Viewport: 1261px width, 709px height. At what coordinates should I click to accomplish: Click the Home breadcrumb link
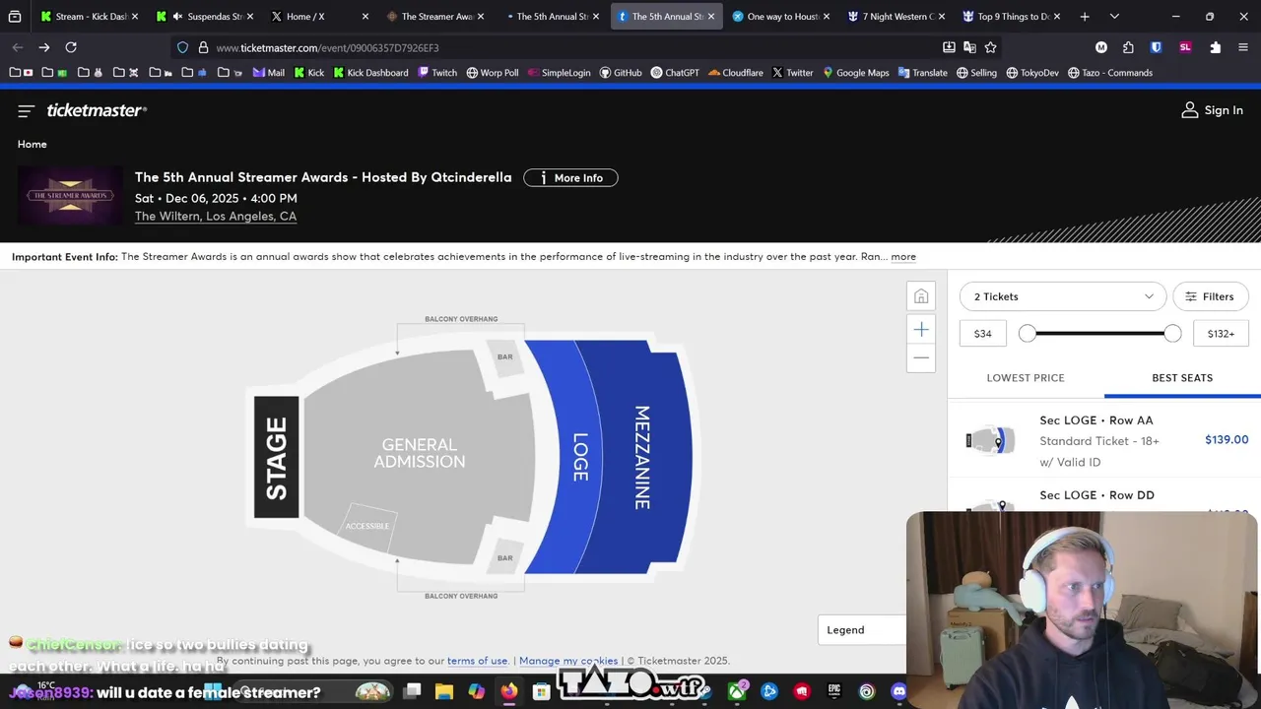click(32, 145)
